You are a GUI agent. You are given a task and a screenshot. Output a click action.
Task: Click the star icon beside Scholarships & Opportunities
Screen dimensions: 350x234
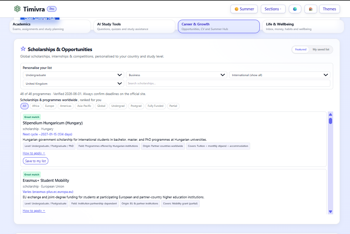pos(23,49)
